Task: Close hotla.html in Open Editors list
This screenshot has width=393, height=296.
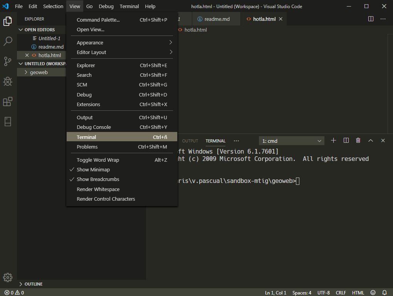Action: [x=27, y=55]
